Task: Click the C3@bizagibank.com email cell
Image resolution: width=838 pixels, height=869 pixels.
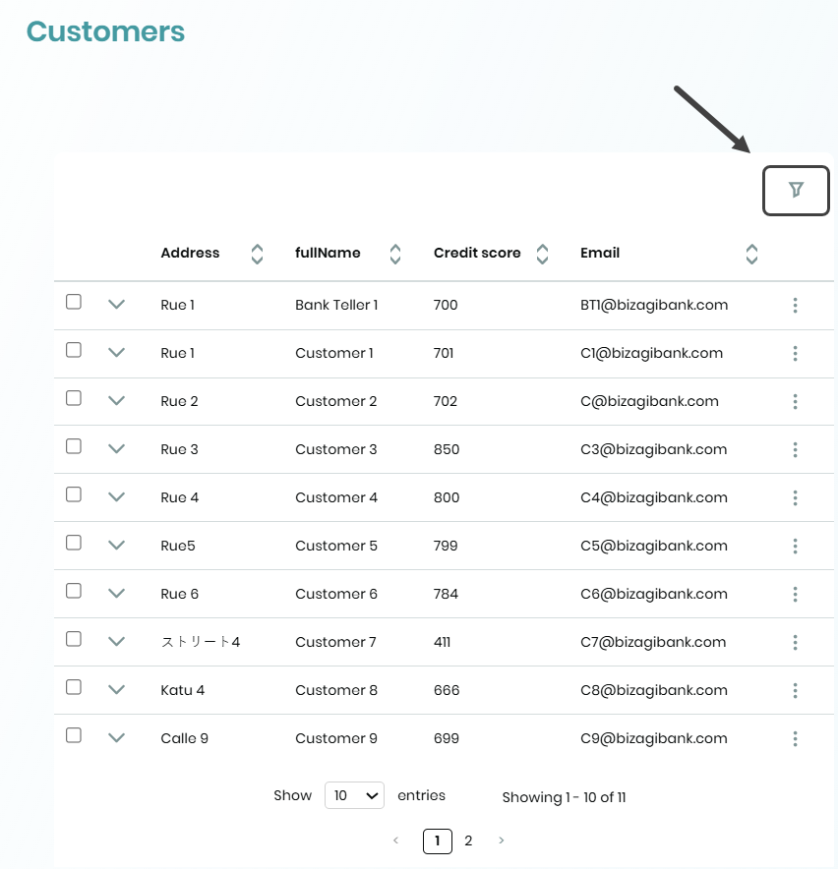Action: pos(653,450)
